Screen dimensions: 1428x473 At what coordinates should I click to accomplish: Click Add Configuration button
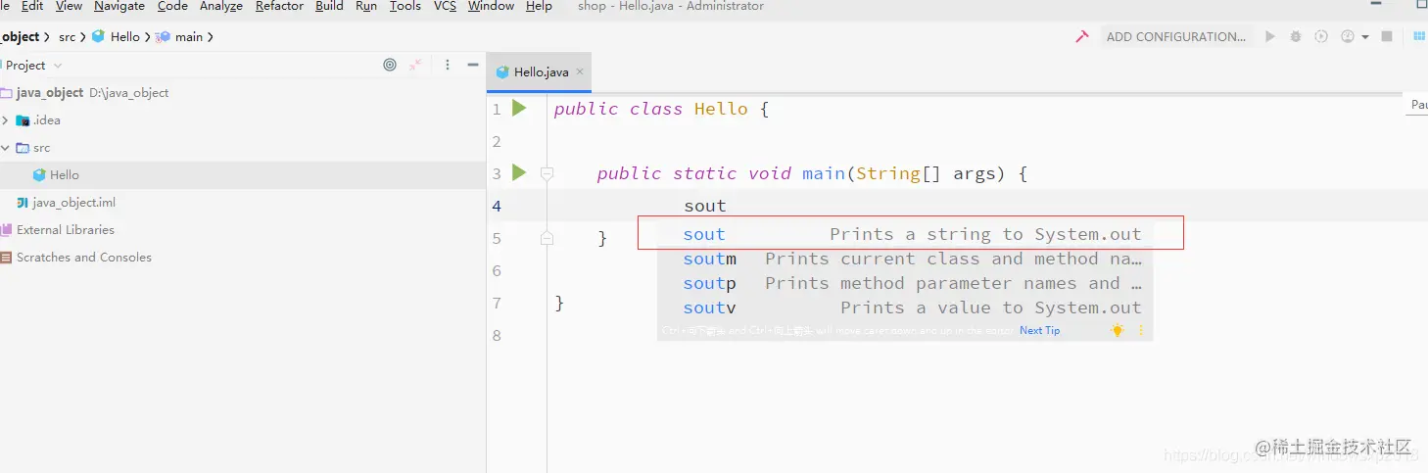1176,36
